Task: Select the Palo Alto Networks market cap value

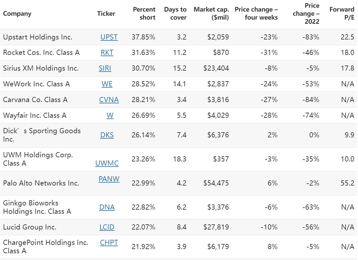Action: pyautogui.click(x=216, y=183)
